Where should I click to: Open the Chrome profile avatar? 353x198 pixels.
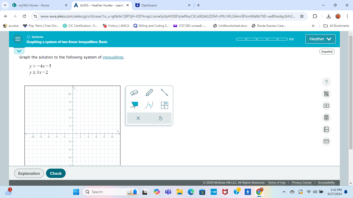(338, 16)
